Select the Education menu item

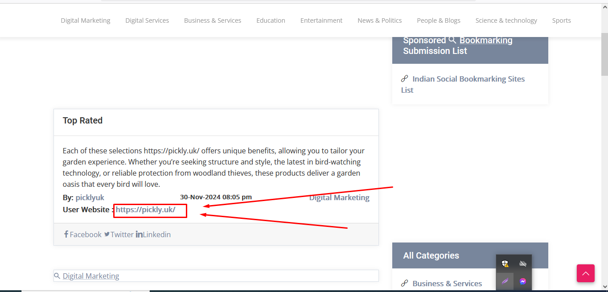coord(271,21)
